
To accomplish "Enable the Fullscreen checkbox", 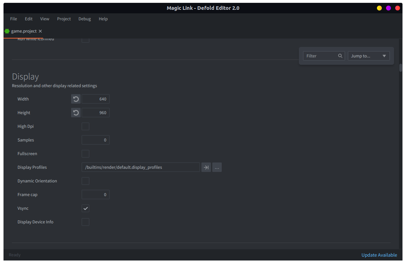I will point(85,154).
